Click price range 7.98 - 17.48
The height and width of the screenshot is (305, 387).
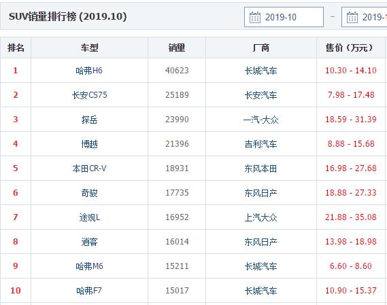click(x=351, y=95)
